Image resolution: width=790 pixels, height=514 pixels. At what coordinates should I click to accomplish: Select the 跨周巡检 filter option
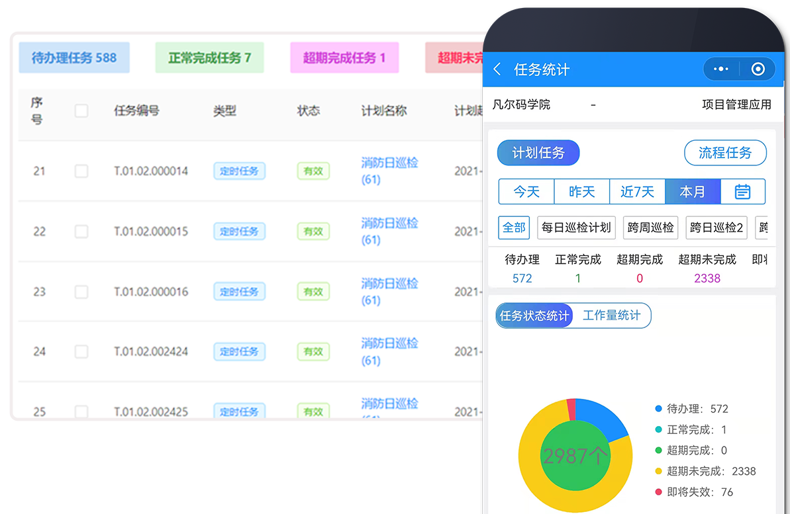(650, 227)
